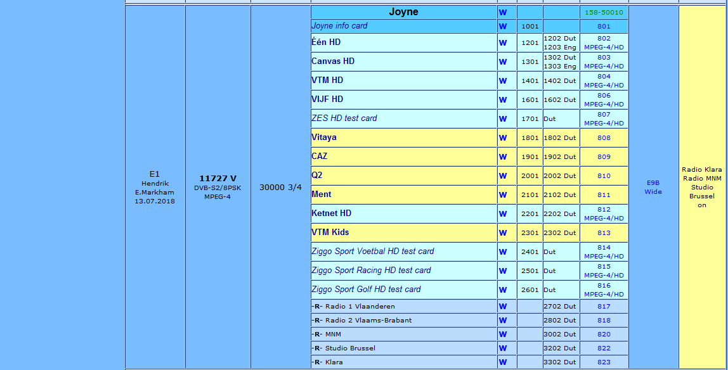Select the Studio Brussel radio row text
The height and width of the screenshot is (370, 728).
pyautogui.click(x=350, y=348)
